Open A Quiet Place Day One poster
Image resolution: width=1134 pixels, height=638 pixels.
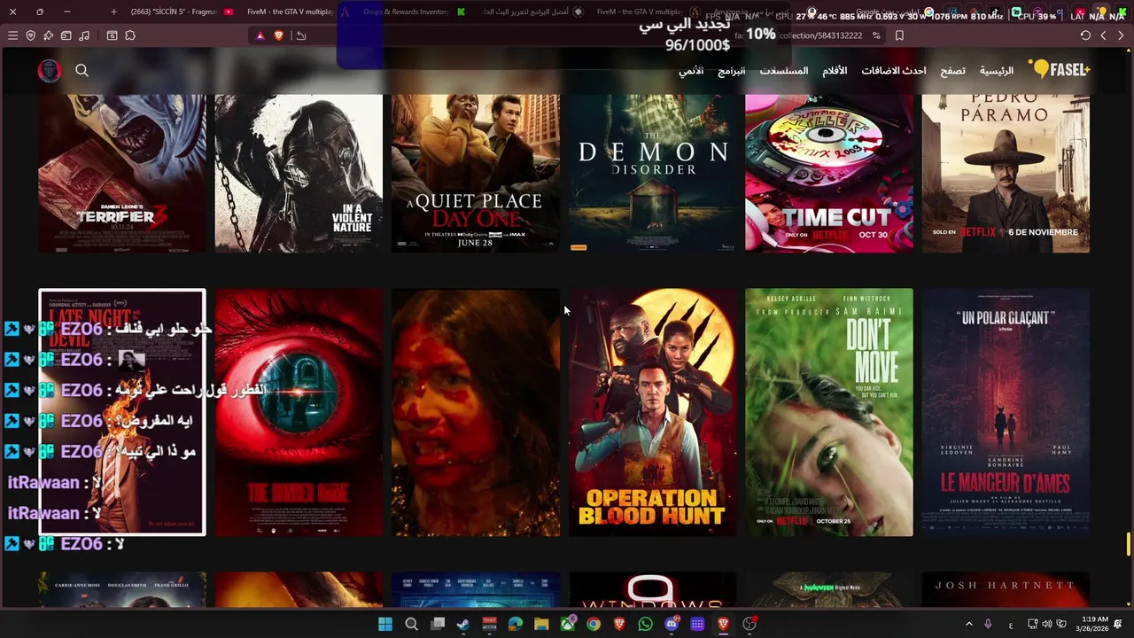(476, 174)
